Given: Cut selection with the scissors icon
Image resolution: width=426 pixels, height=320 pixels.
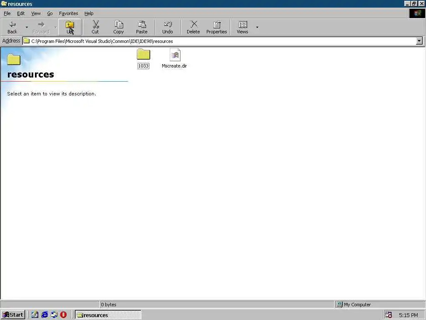Looking at the screenshot, I should [x=95, y=27].
